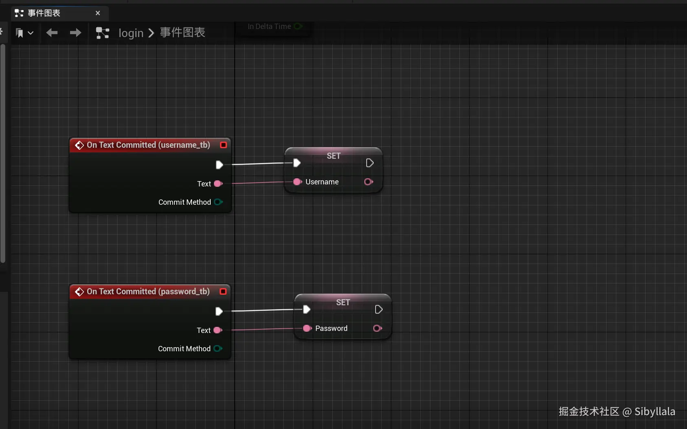
Task: Navigate forward in graph history
Action: (x=75, y=33)
